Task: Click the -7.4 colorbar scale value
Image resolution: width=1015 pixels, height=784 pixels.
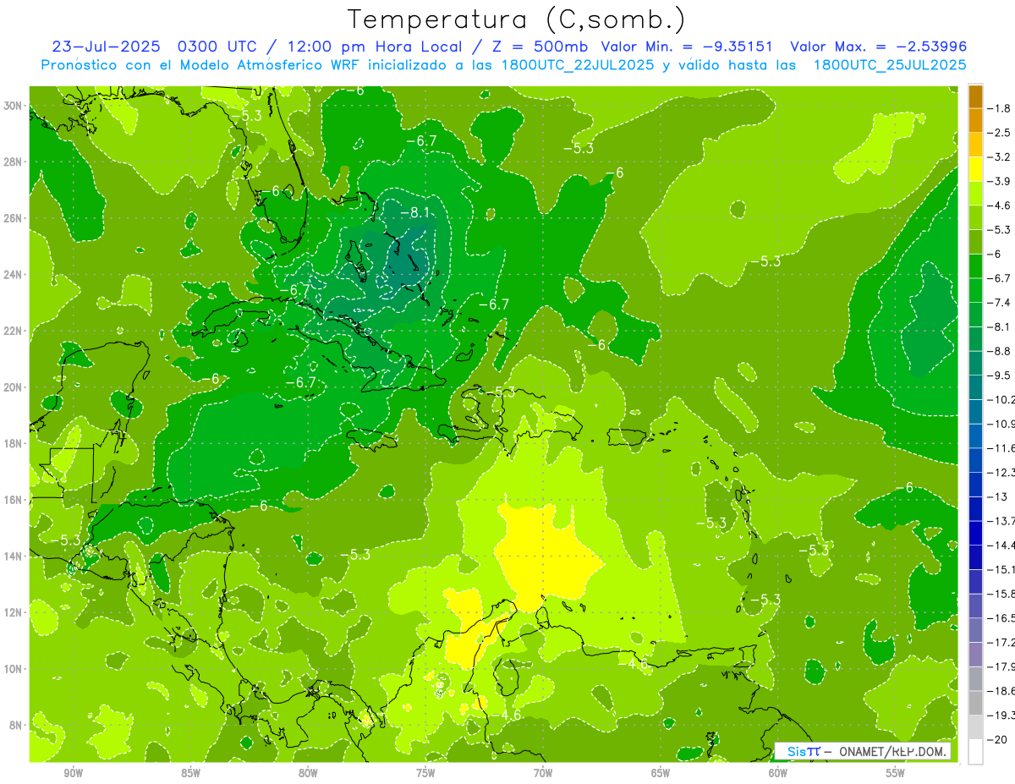Action: (x=1000, y=302)
